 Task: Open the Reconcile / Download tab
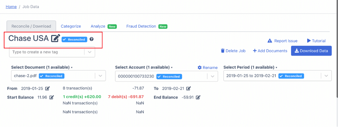coord(31,26)
